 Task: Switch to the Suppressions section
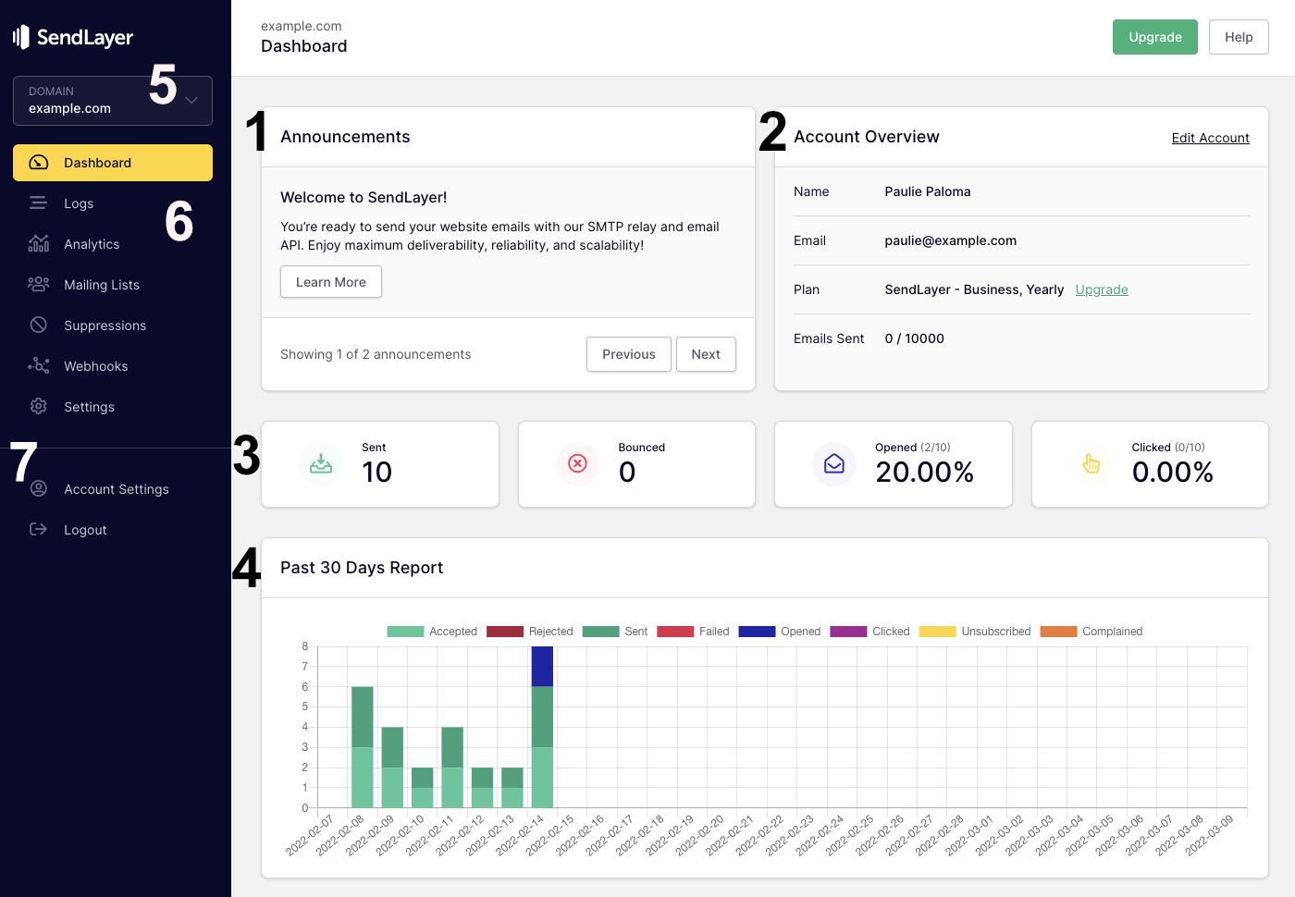[105, 325]
